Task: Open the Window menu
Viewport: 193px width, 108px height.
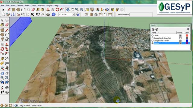Action: (41, 5)
